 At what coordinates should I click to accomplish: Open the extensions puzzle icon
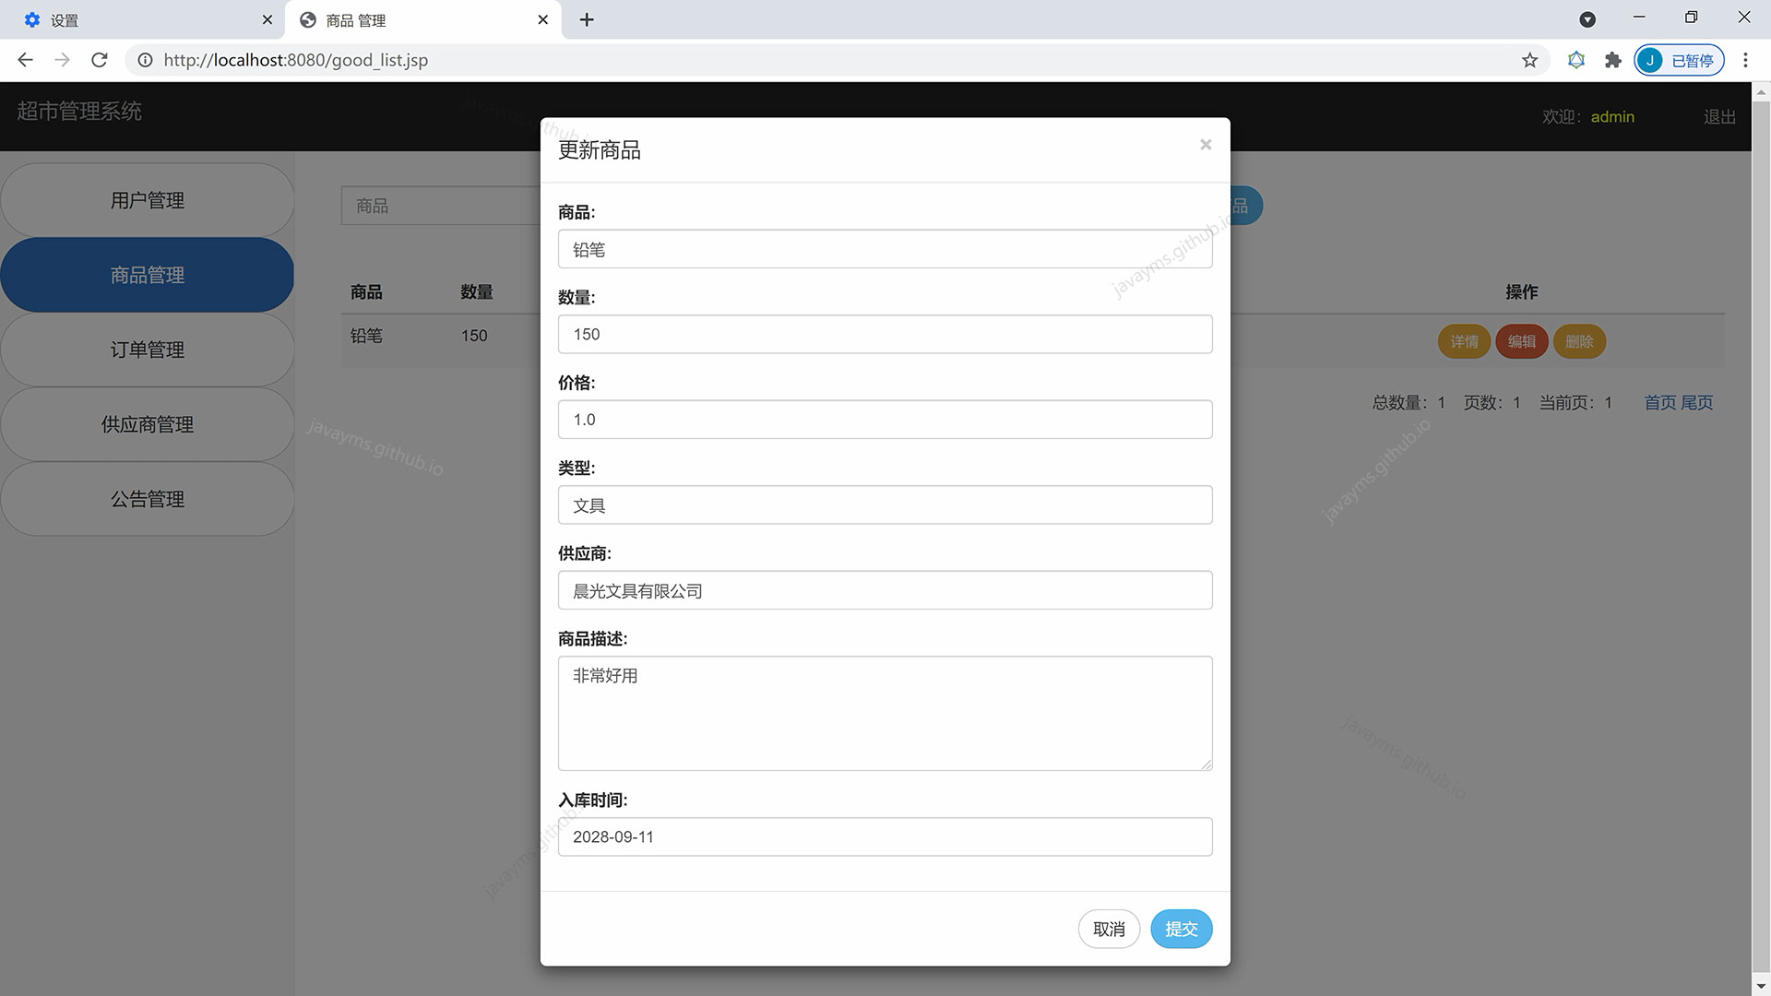(1612, 60)
